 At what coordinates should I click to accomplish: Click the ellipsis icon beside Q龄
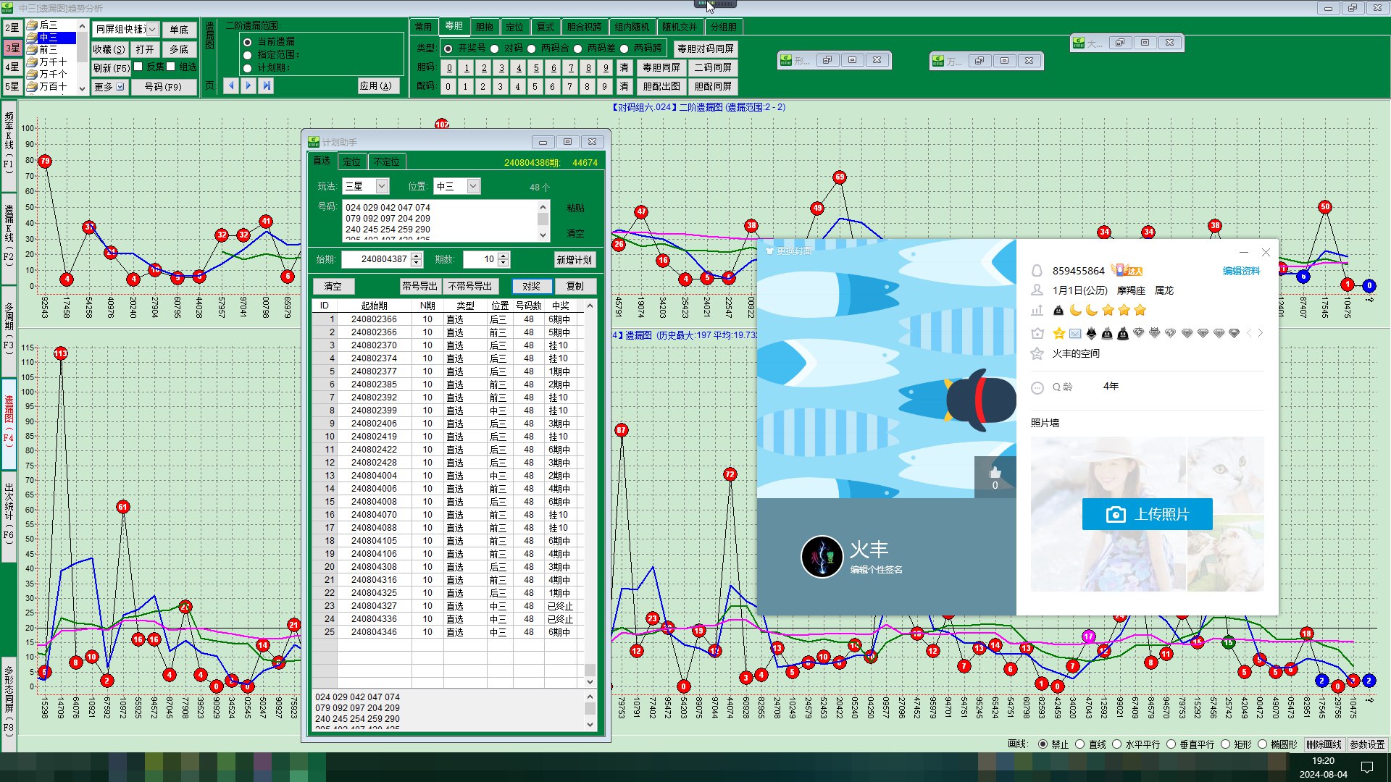coord(1037,387)
